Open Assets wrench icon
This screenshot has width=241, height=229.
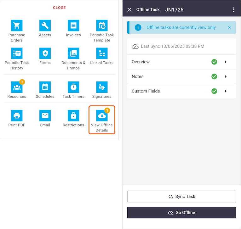45,25
